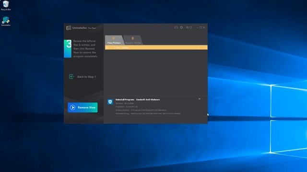Click the theme switch icon beside gear

click(189, 28)
